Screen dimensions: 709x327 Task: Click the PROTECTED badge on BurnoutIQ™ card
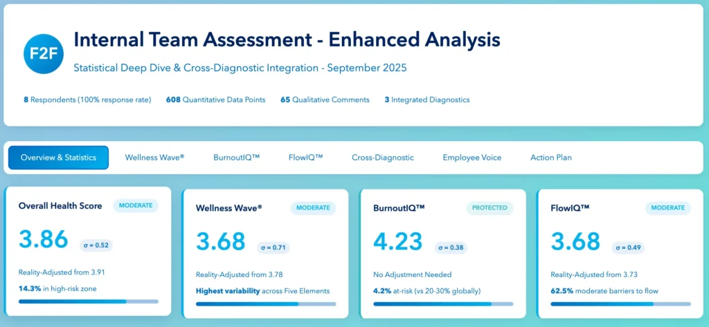pyautogui.click(x=490, y=207)
